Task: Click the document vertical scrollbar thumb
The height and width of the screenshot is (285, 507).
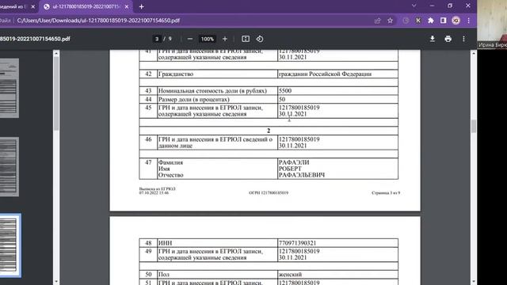Action: pyautogui.click(x=474, y=126)
